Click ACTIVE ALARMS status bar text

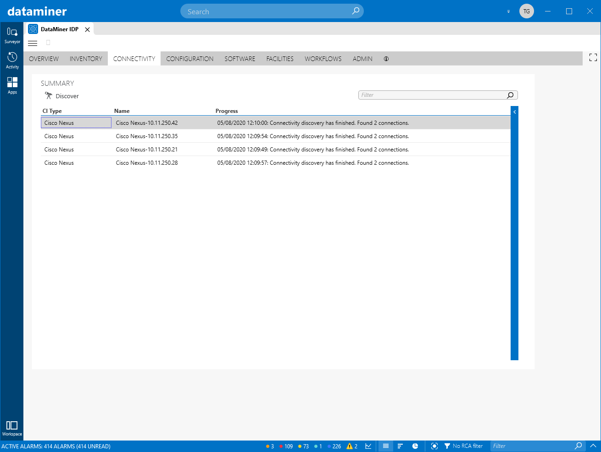click(56, 446)
